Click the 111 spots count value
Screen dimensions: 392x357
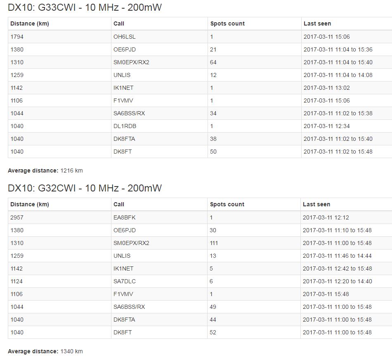[x=214, y=243]
